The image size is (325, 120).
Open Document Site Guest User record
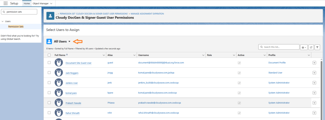click(79, 63)
